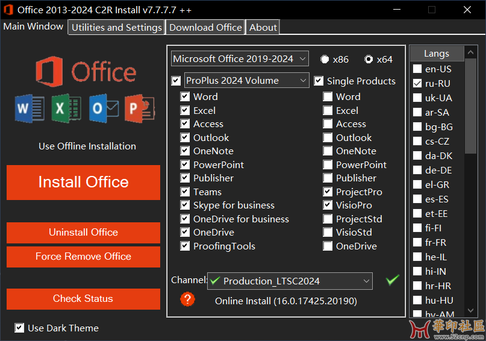The width and height of the screenshot is (486, 341).
Task: Check the ar-SA language
Action: pos(417,112)
